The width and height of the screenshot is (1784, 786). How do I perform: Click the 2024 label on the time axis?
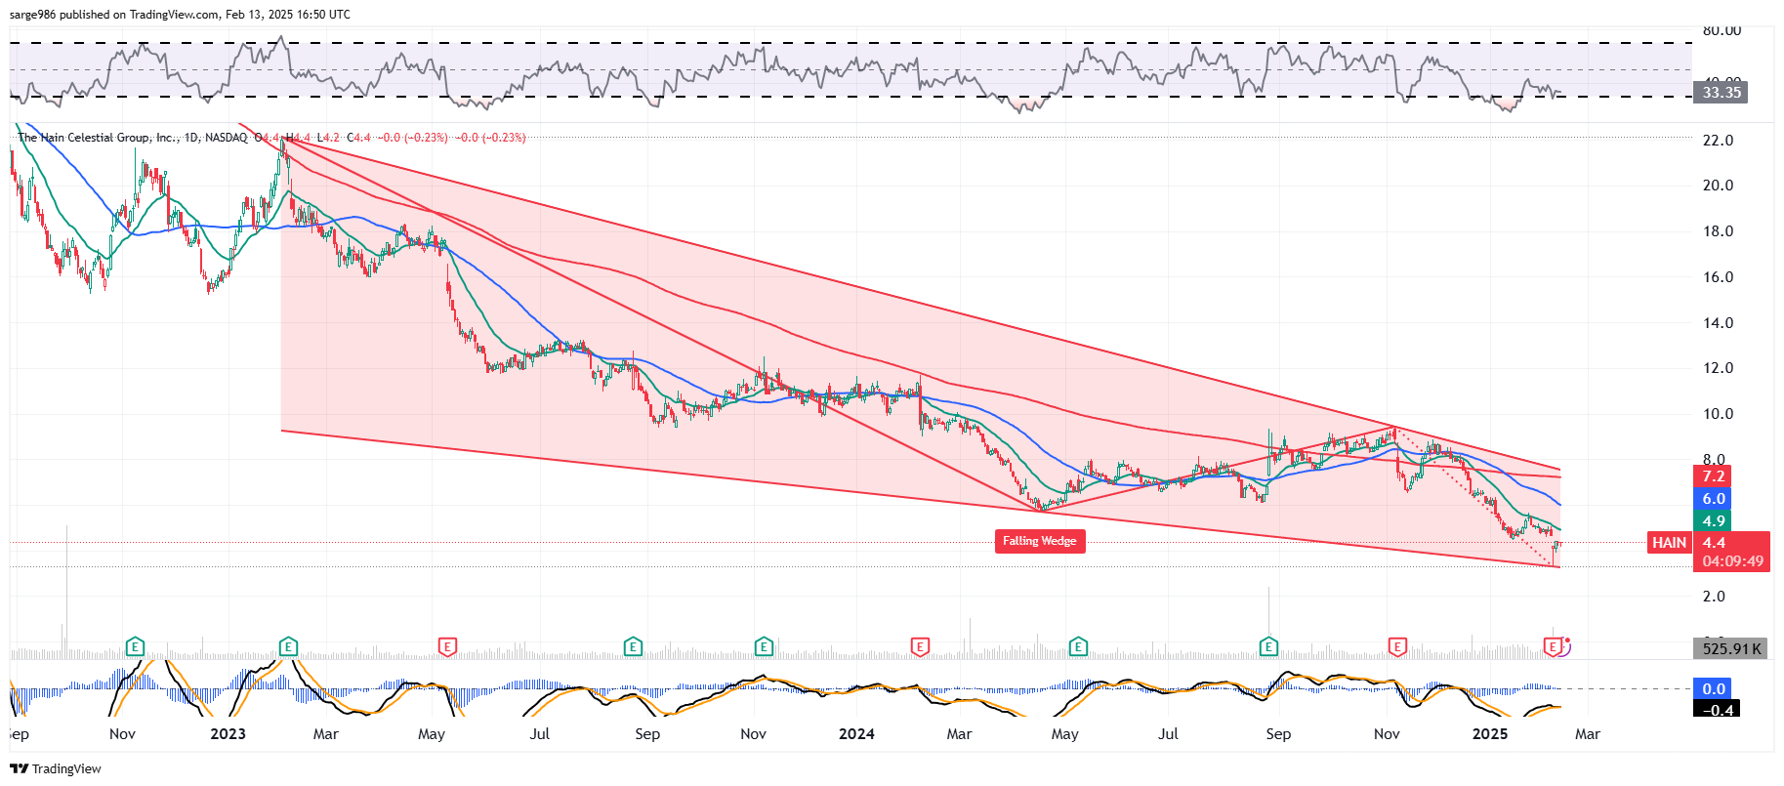[x=856, y=734]
